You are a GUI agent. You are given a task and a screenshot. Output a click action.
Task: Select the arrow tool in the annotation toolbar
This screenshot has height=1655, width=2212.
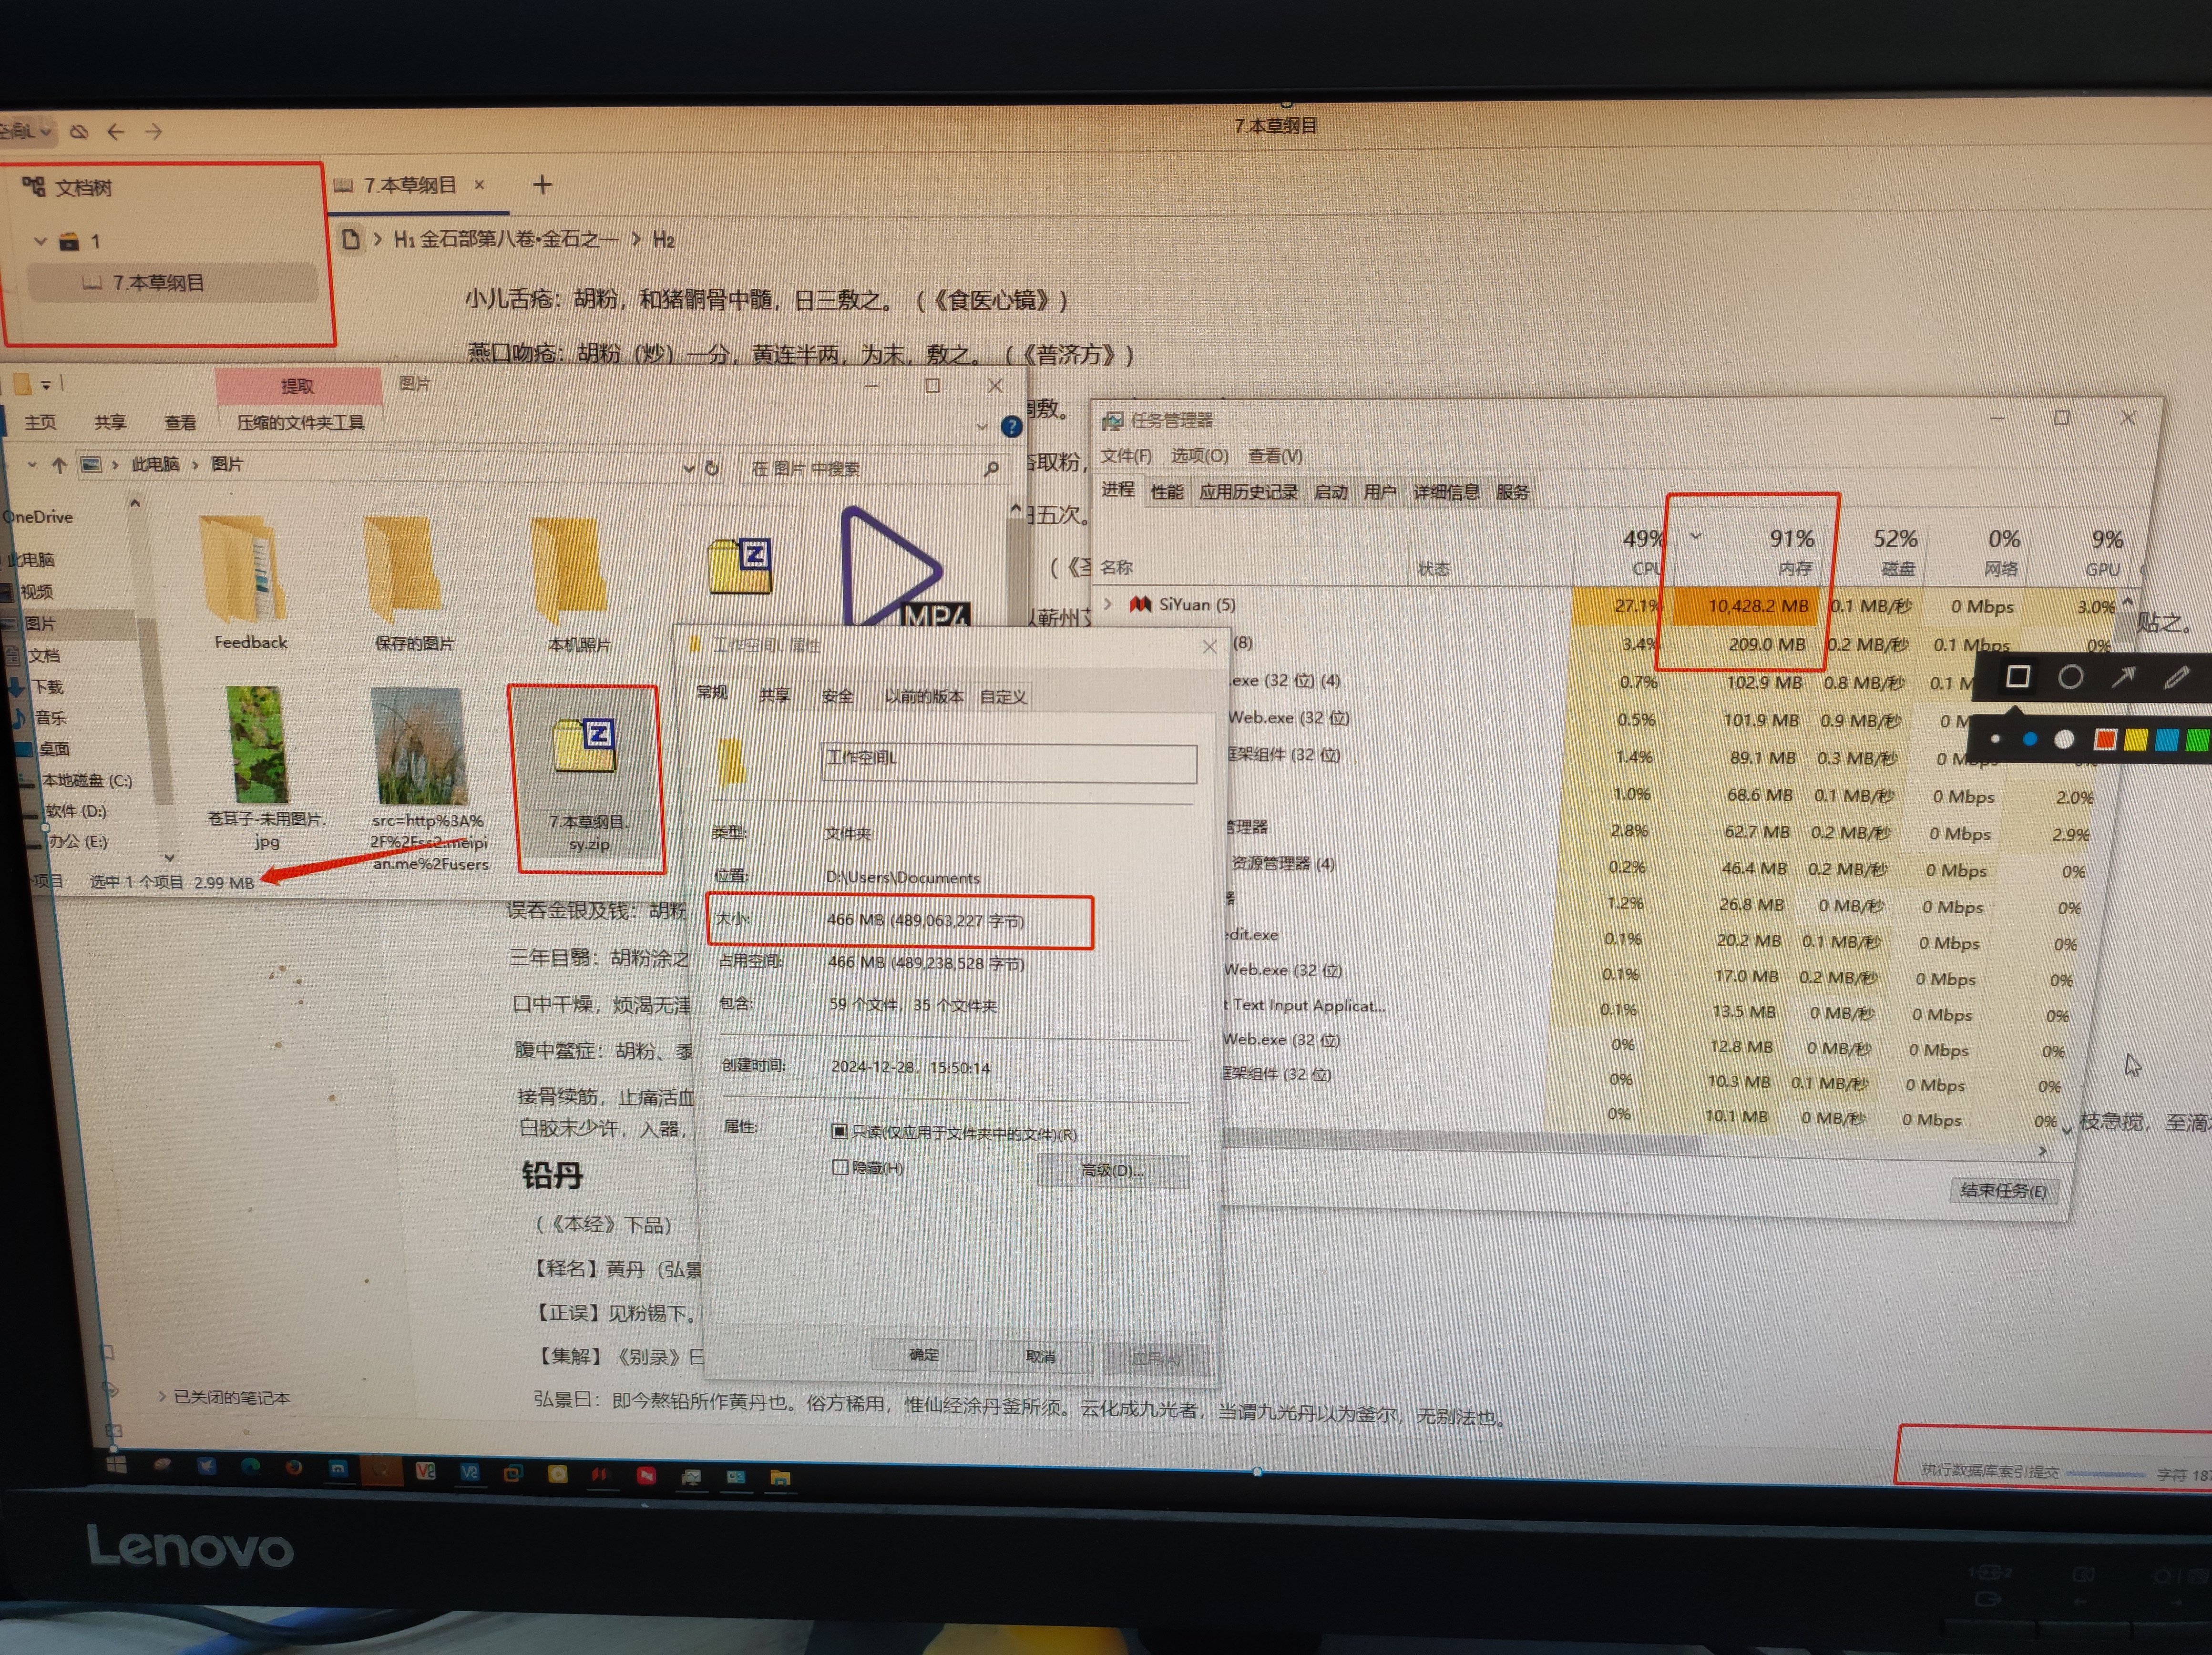[x=2124, y=677]
